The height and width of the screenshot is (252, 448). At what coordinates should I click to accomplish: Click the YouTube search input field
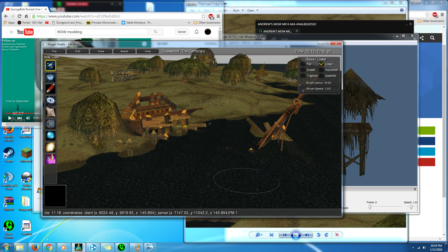pos(102,32)
